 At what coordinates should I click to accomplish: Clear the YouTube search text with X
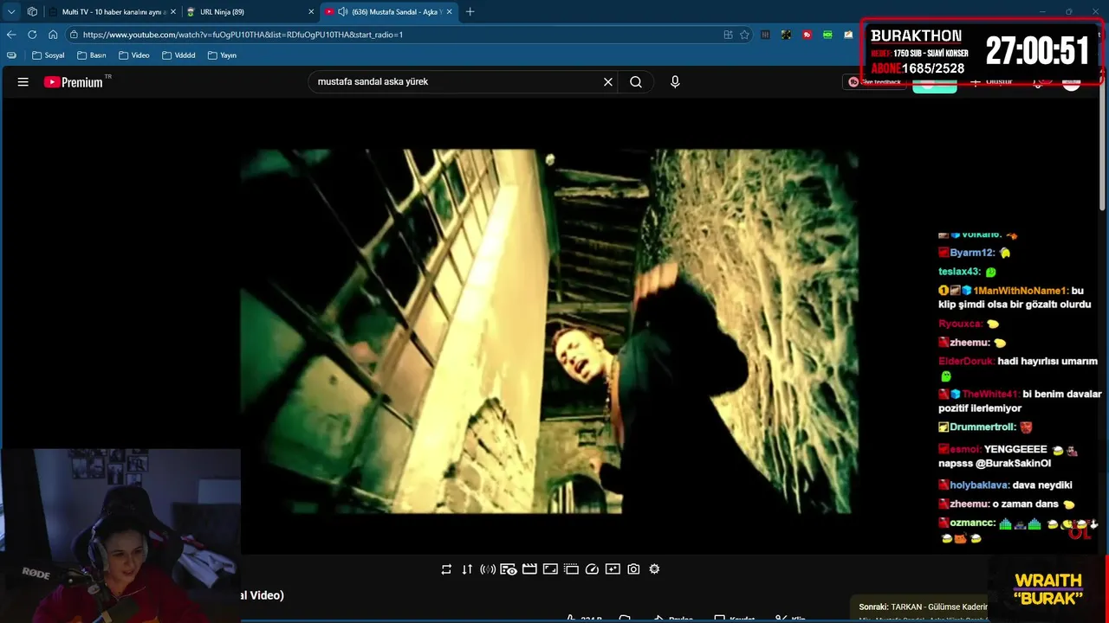(x=608, y=82)
